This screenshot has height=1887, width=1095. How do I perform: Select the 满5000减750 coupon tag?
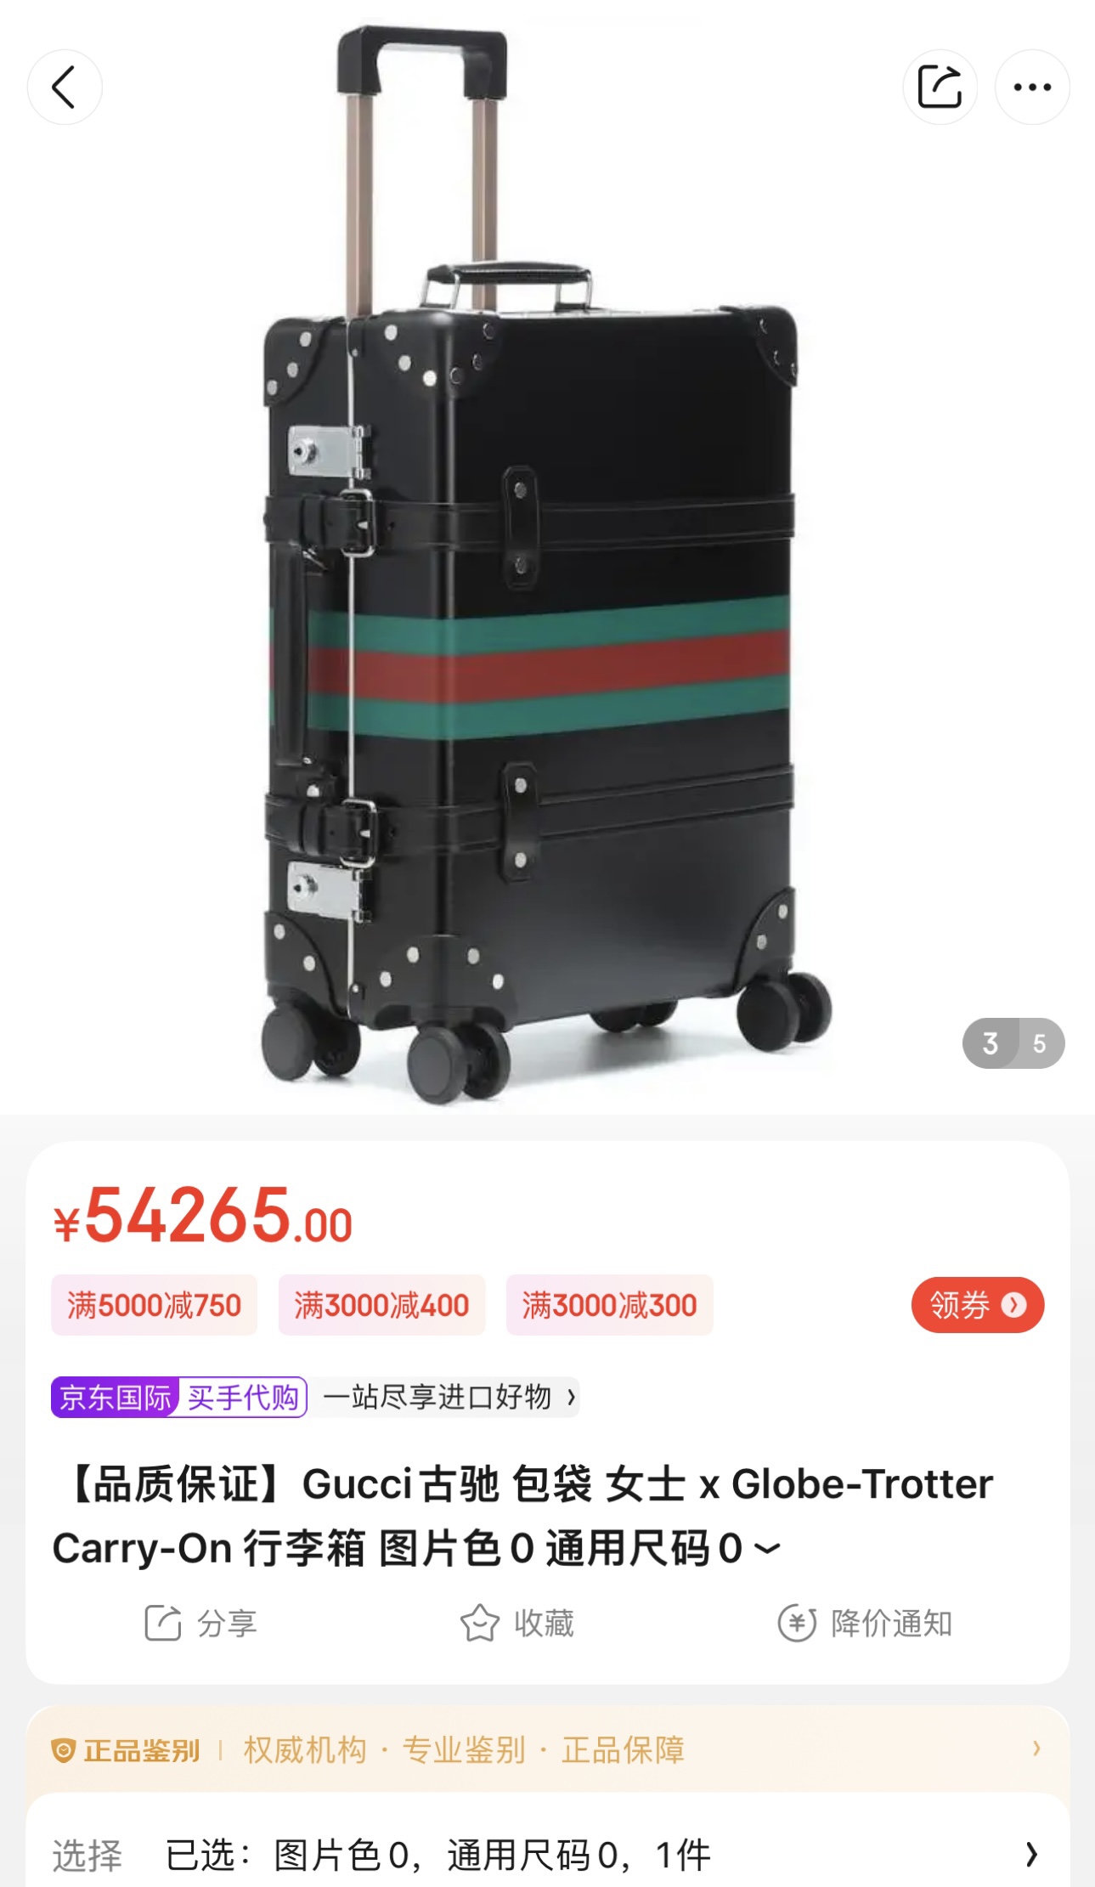coord(154,1305)
